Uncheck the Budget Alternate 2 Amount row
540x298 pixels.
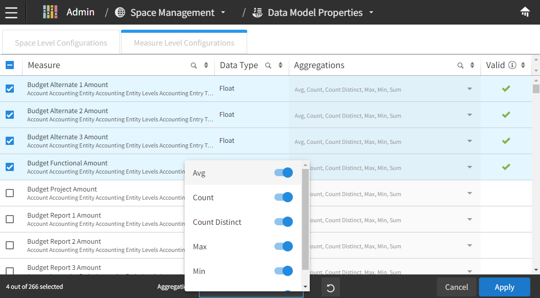tap(9, 114)
